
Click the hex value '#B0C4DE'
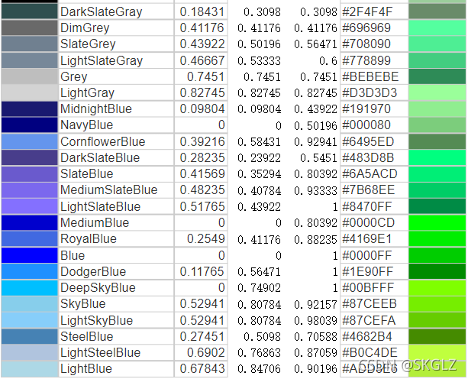[x=370, y=352]
